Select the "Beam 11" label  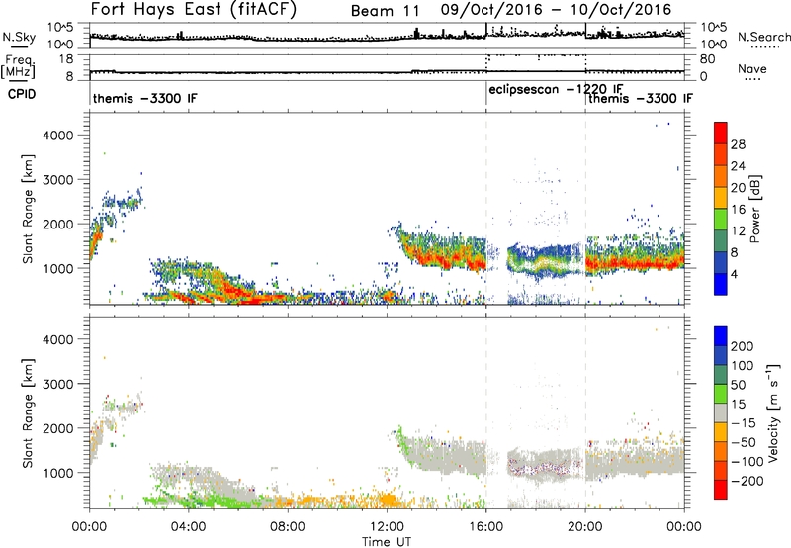388,11
